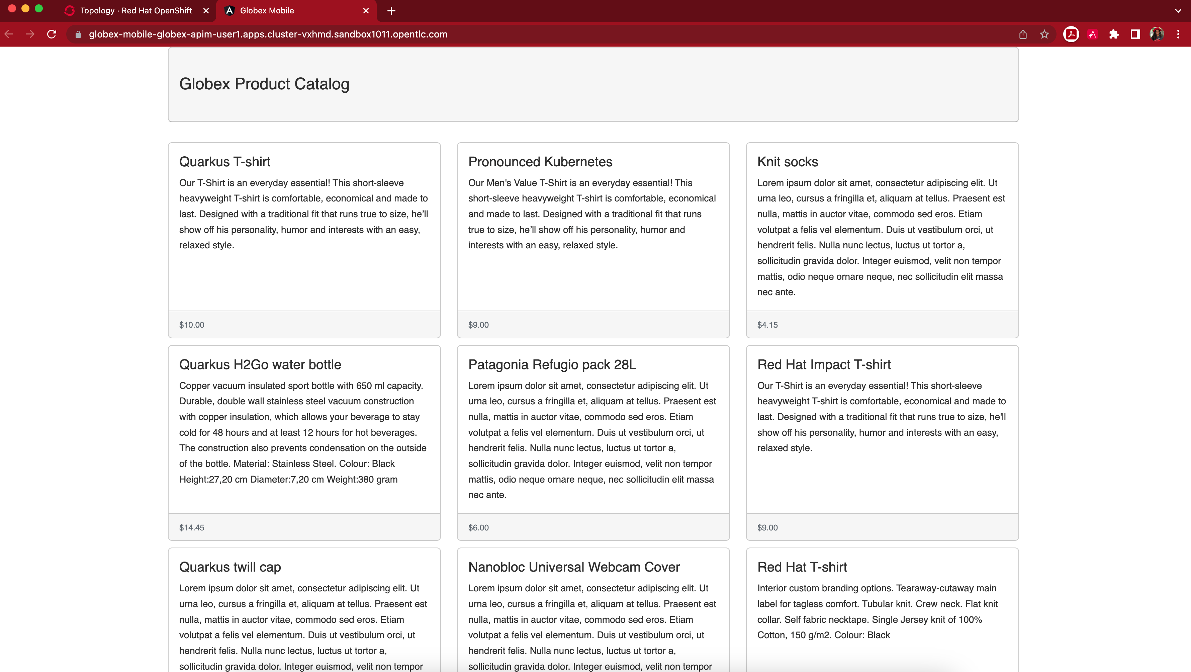
Task: Close the Globex Mobile tab
Action: point(366,11)
